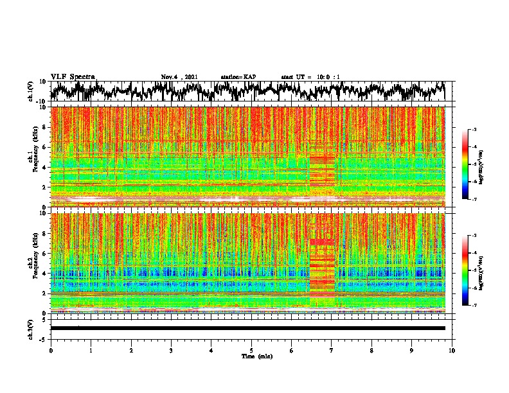Click the "2" tick on the time axis

pos(131,351)
